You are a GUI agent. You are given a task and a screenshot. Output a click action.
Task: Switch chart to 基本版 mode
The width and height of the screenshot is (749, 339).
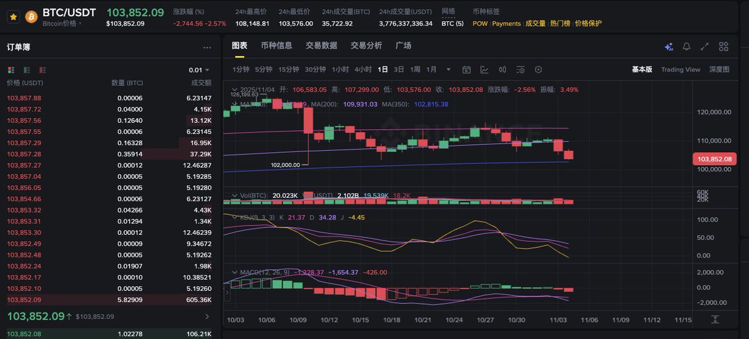pyautogui.click(x=642, y=70)
